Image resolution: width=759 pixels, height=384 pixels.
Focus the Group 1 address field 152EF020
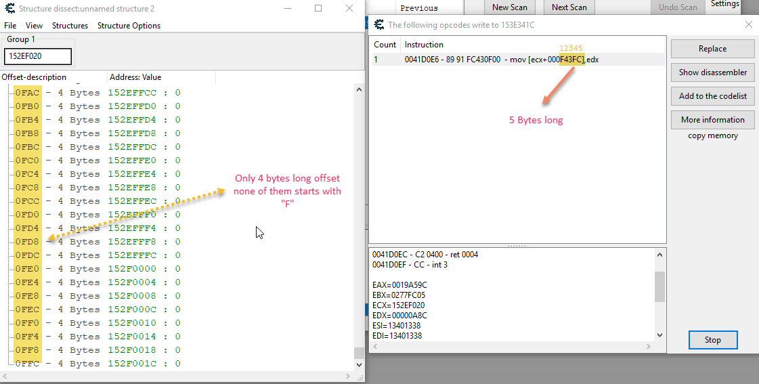(37, 56)
